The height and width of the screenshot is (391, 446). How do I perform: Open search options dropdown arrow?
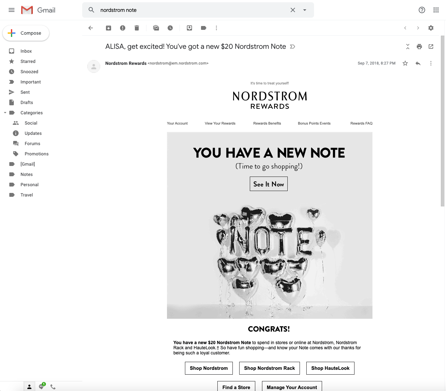tap(305, 10)
